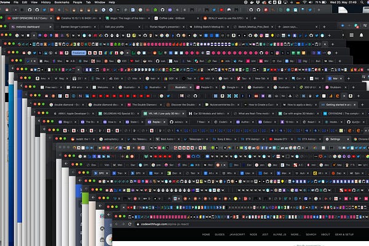Click the volume icon in the menu bar
369x246 pixels.
click(311, 2)
